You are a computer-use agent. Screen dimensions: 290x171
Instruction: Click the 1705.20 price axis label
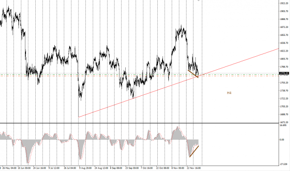(284, 106)
